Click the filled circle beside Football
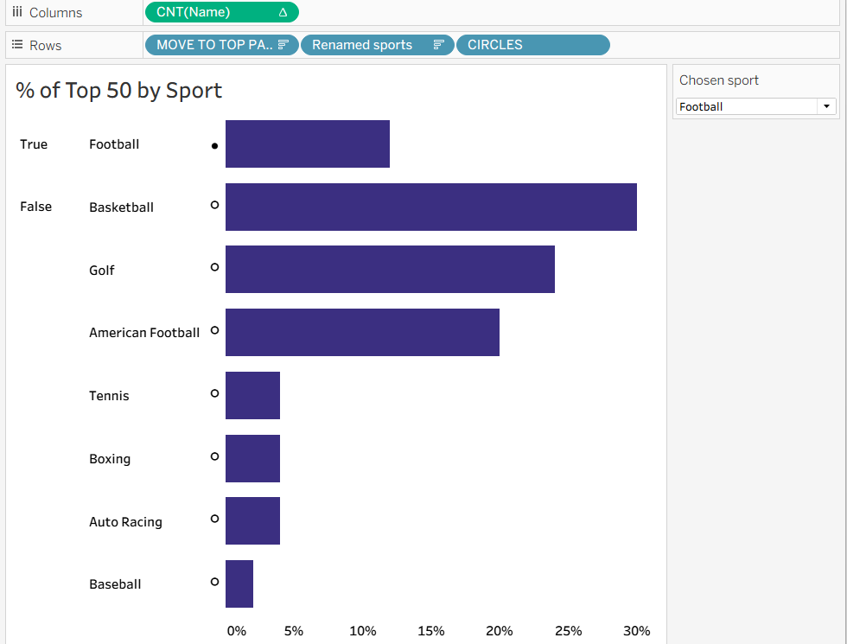847x644 pixels. [x=214, y=146]
